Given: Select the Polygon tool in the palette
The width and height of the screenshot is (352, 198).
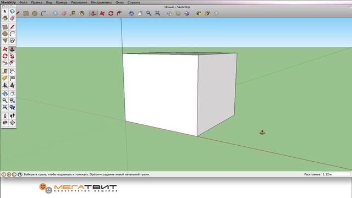Looking at the screenshot, I should 5,41.
